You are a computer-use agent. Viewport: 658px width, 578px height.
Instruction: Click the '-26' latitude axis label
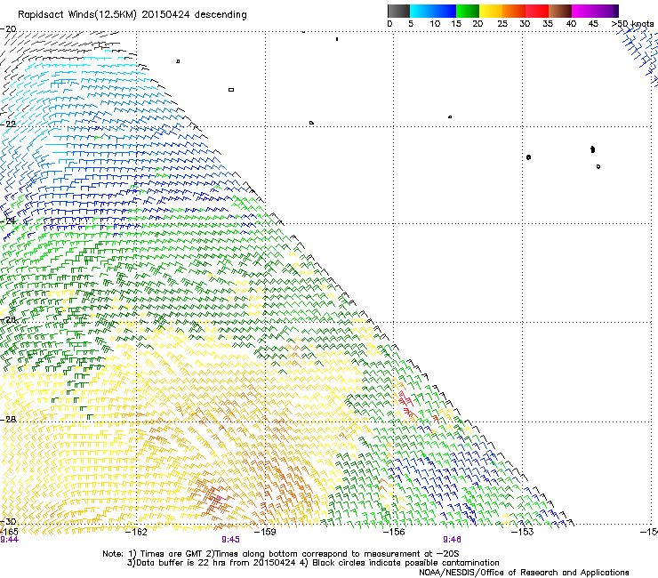pos(8,320)
